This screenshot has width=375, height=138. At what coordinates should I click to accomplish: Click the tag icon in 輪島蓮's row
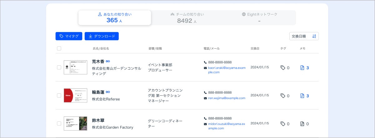click(x=283, y=96)
